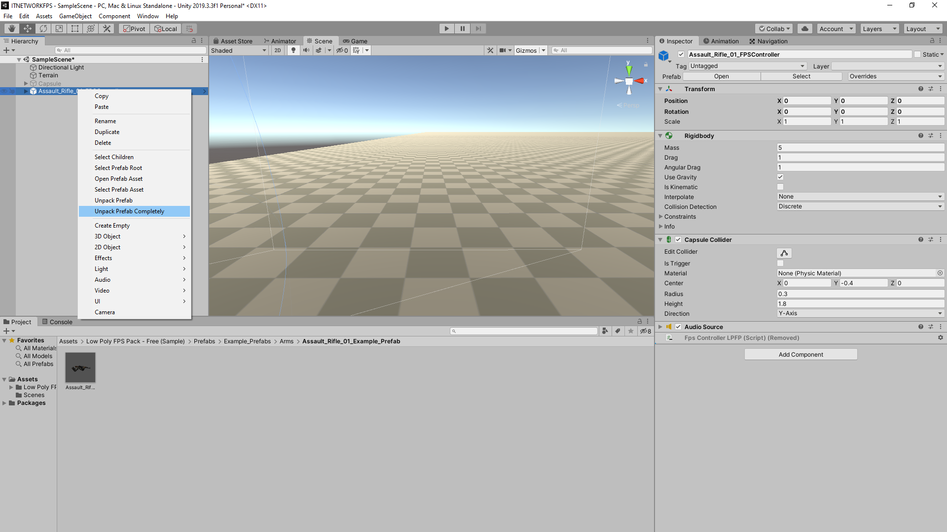Disable Use Gravity on the Rigidbody

[x=780, y=177]
